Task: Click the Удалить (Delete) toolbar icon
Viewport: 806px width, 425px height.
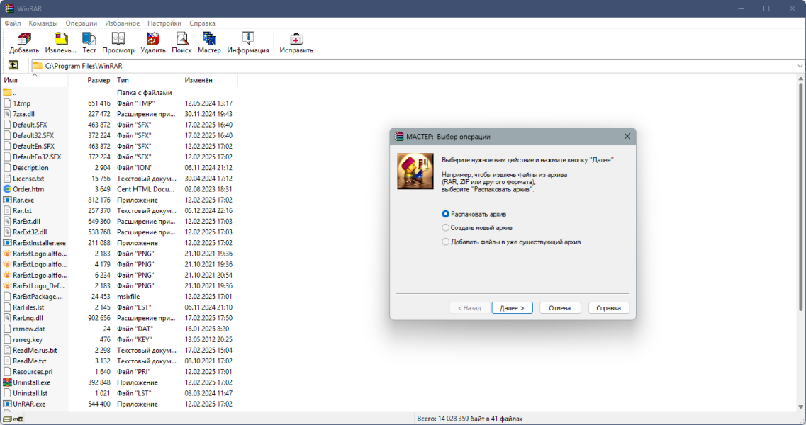Action: tap(152, 39)
